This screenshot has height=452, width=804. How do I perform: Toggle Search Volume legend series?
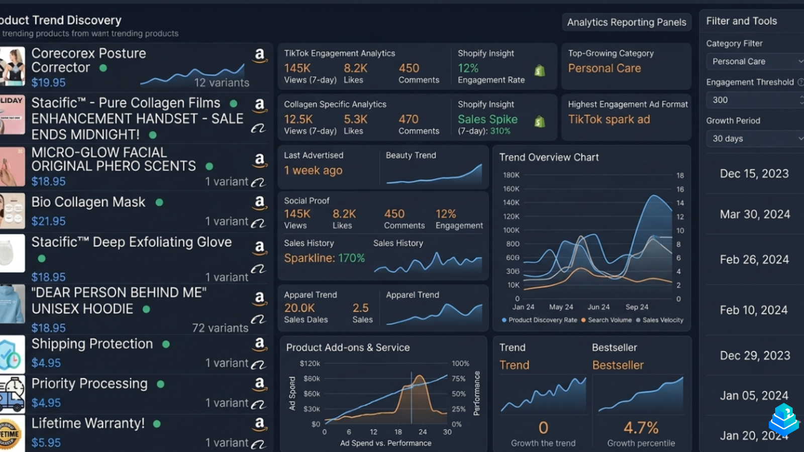(x=607, y=320)
